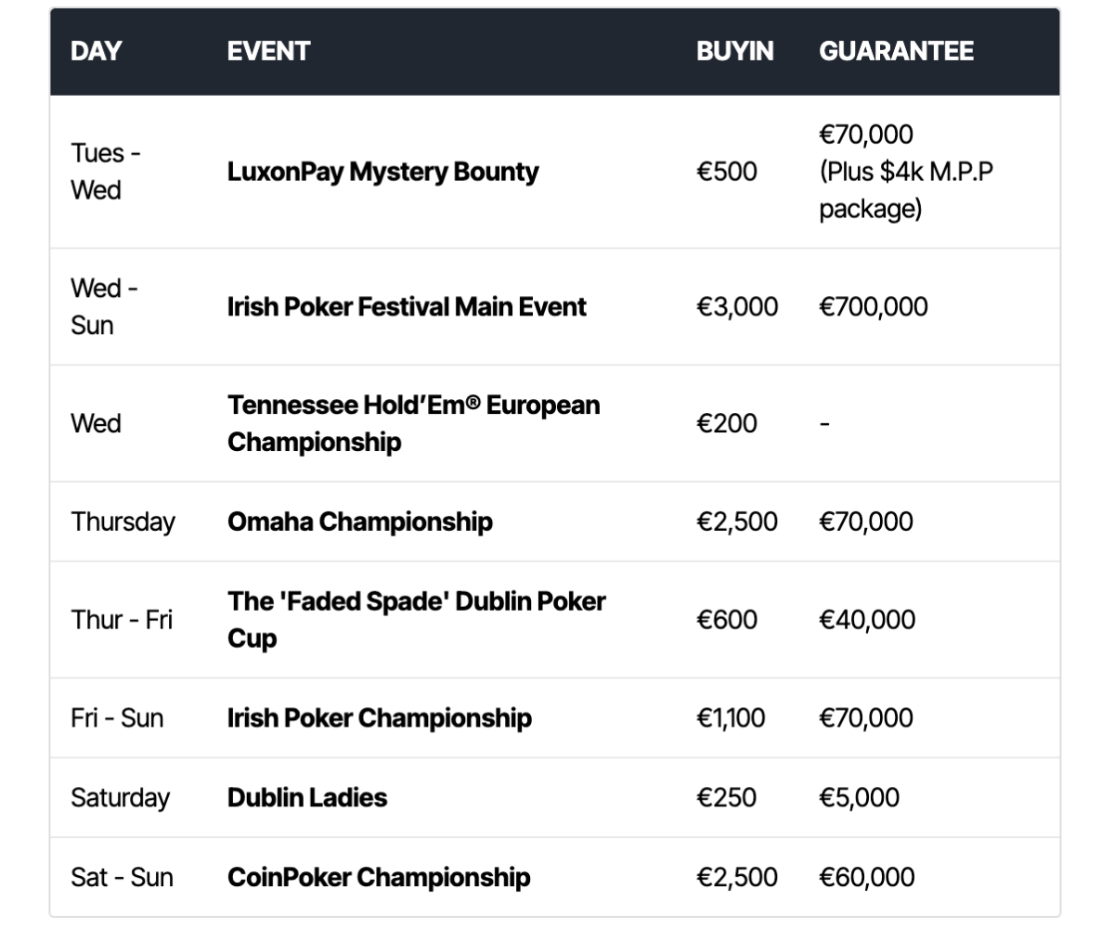Click the DAY column header

click(97, 51)
